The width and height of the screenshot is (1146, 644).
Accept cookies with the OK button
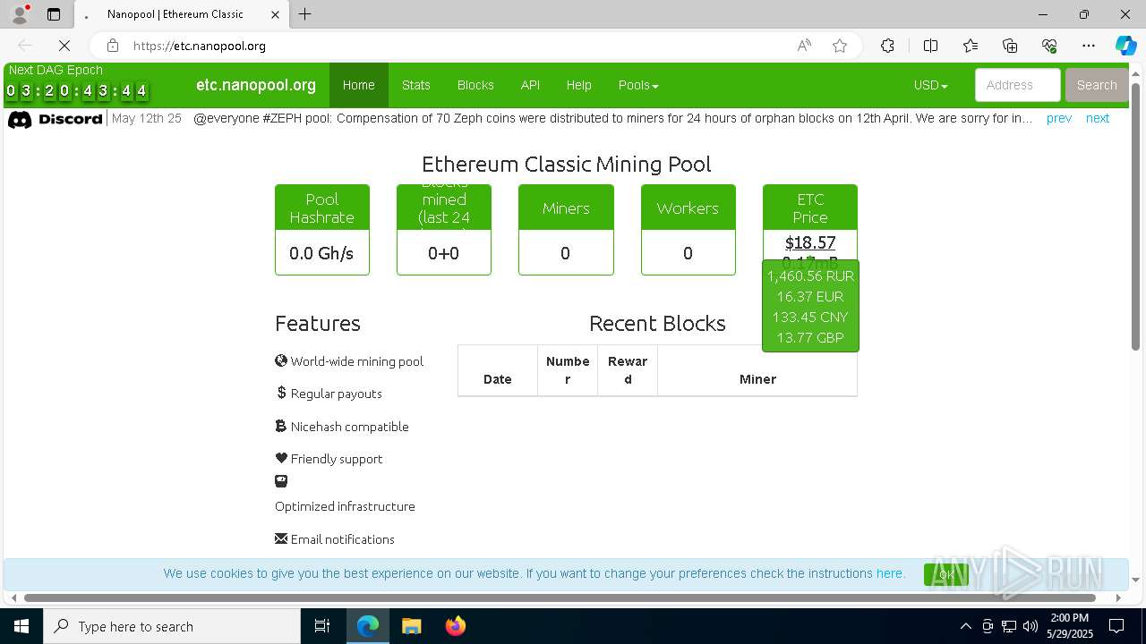pyautogui.click(x=946, y=574)
